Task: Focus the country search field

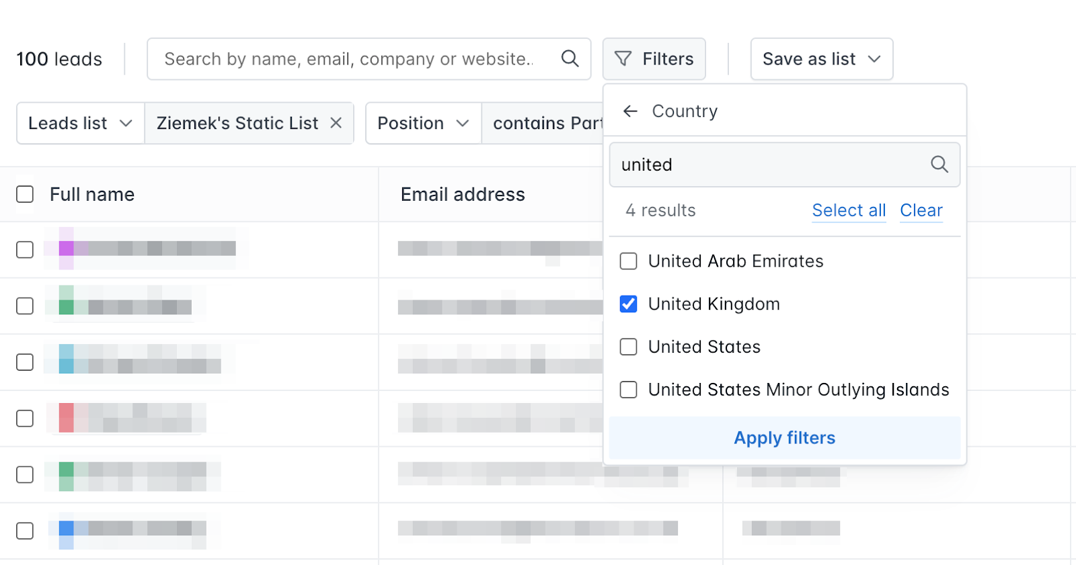Action: coord(785,165)
